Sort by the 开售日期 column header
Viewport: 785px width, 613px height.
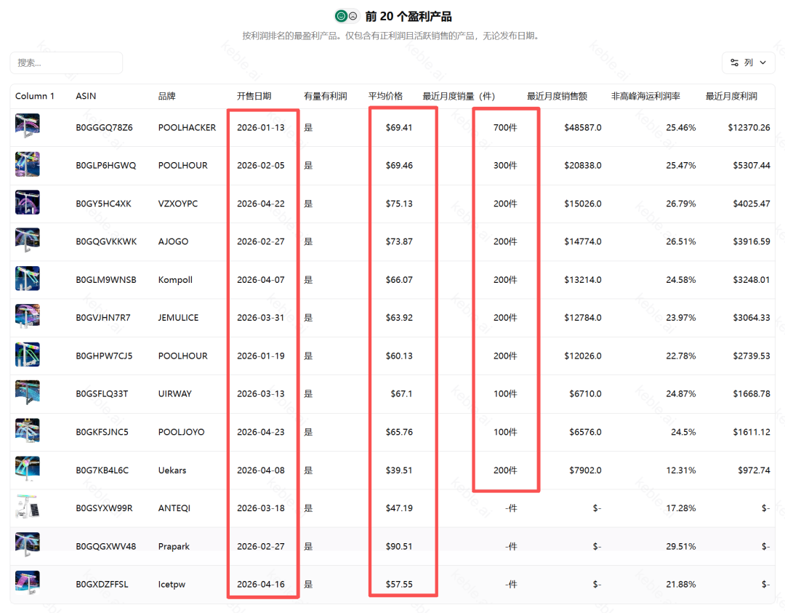click(254, 96)
